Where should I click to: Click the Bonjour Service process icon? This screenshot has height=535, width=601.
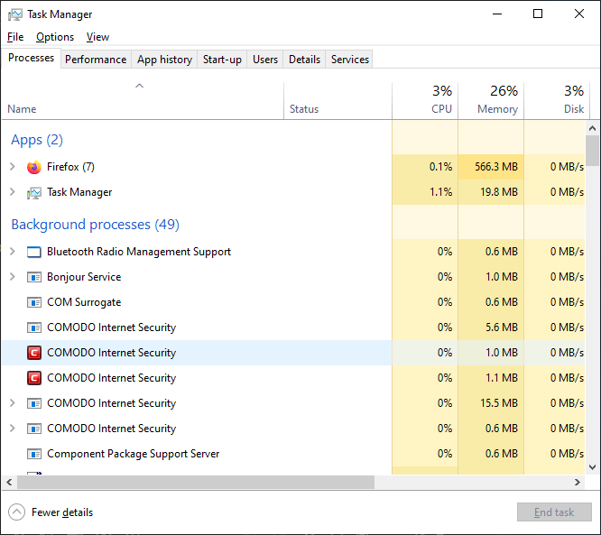(34, 277)
